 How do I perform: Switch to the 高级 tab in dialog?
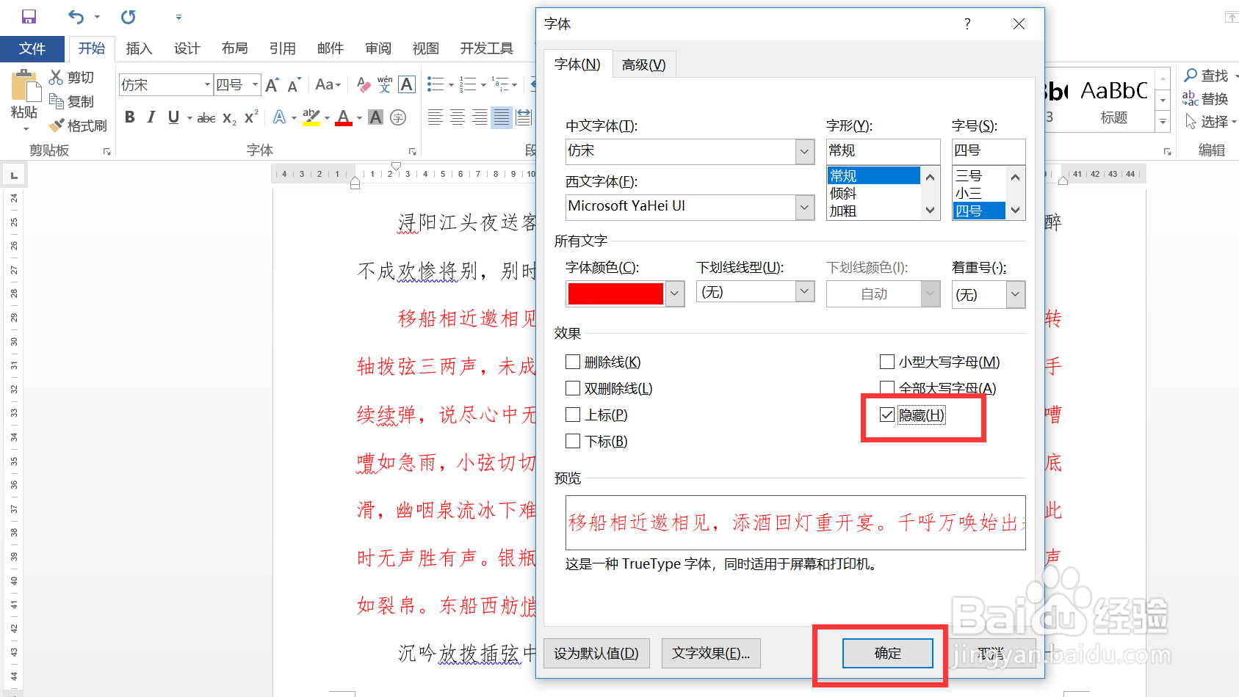(643, 64)
